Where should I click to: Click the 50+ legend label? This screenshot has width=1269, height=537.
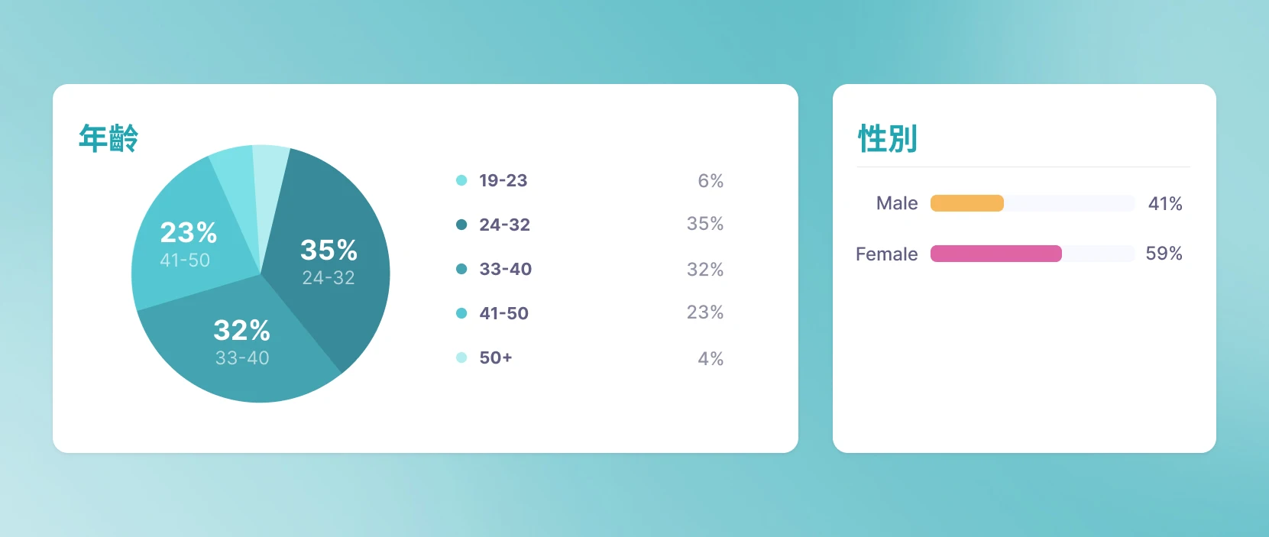click(495, 357)
